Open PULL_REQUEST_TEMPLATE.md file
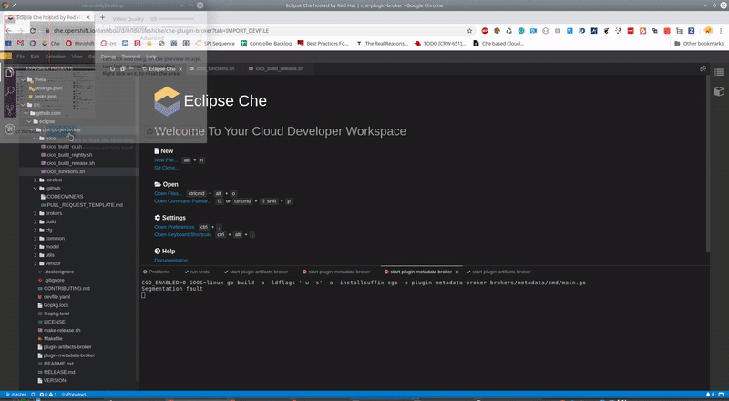Image resolution: width=729 pixels, height=401 pixels. pos(84,205)
